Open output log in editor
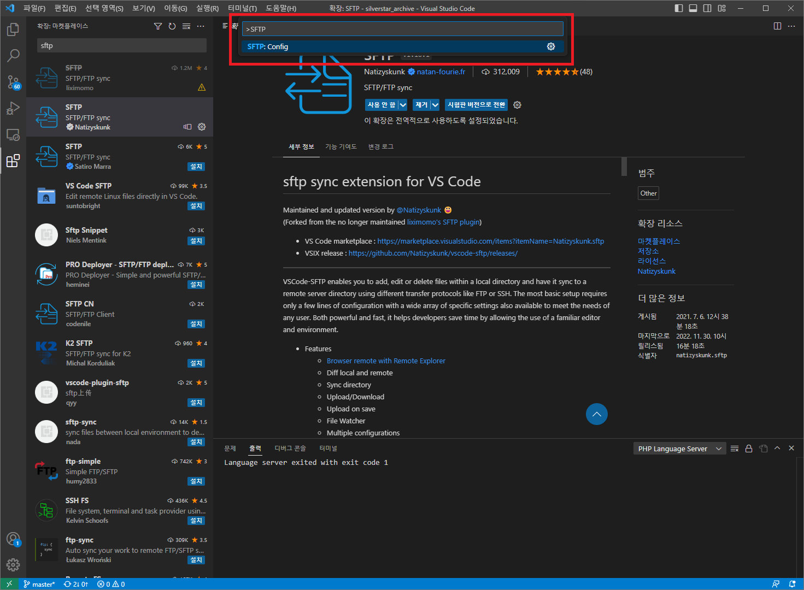 [763, 449]
